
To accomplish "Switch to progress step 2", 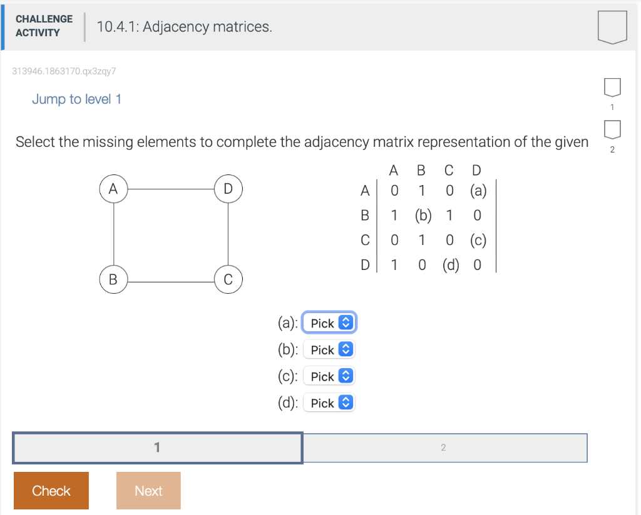I will tap(444, 447).
